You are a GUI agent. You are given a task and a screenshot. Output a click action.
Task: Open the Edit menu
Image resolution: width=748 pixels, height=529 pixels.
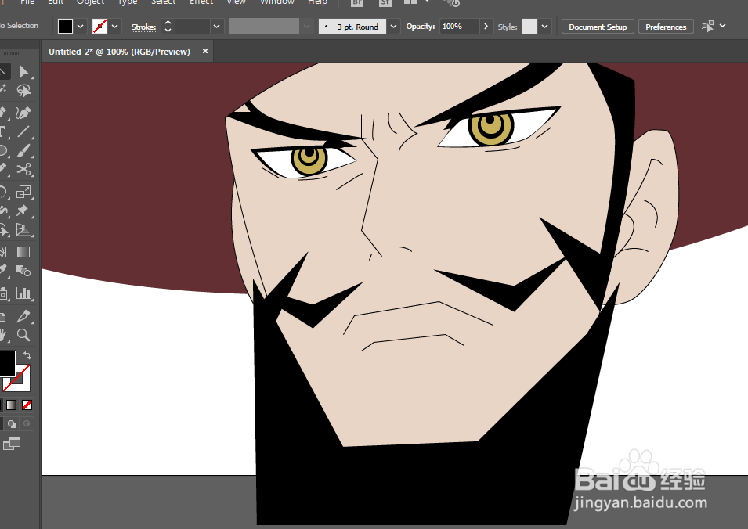click(56, 2)
